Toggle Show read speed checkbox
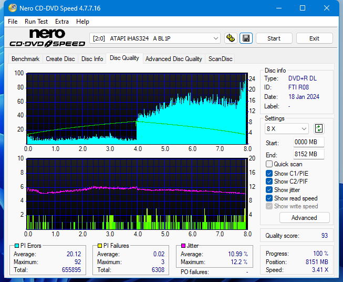 [x=269, y=198]
